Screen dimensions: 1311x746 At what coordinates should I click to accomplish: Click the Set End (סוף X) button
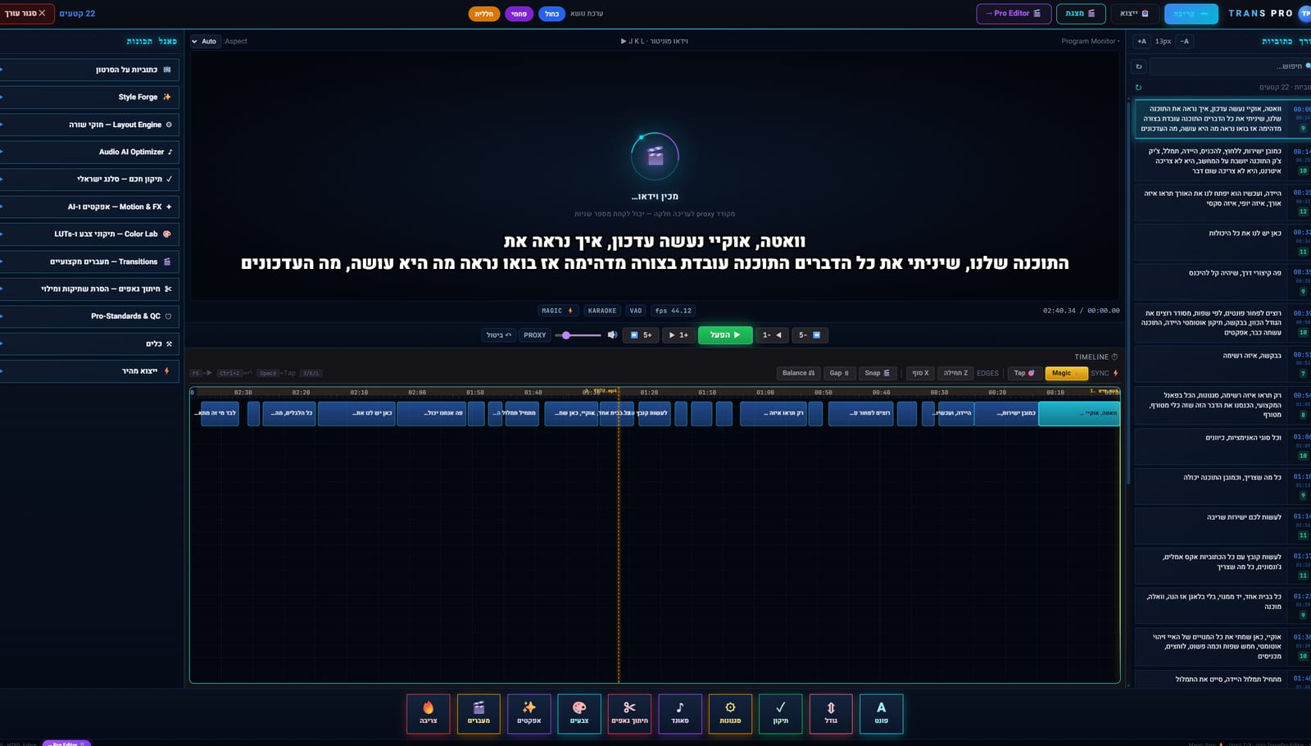(x=920, y=373)
